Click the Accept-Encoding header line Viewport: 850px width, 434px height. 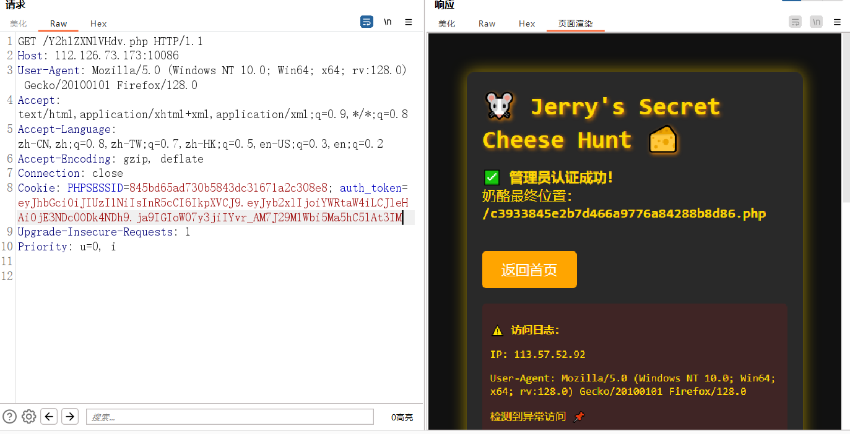coord(110,159)
